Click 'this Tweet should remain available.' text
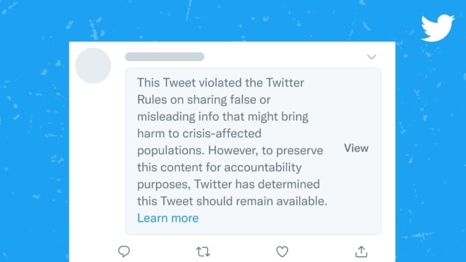The width and height of the screenshot is (466, 262). tap(232, 201)
